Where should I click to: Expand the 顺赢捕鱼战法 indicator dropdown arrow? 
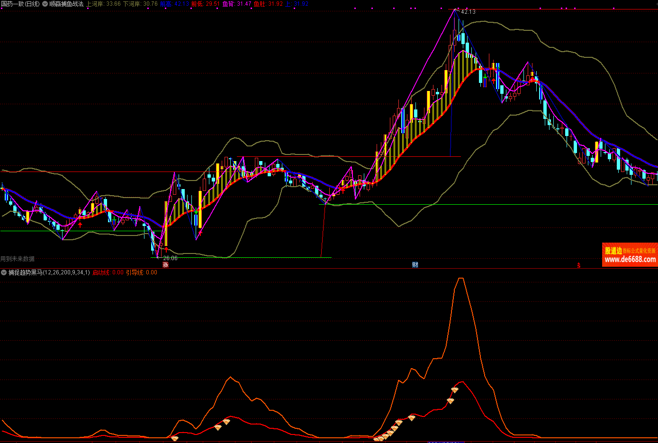tap(45, 4)
